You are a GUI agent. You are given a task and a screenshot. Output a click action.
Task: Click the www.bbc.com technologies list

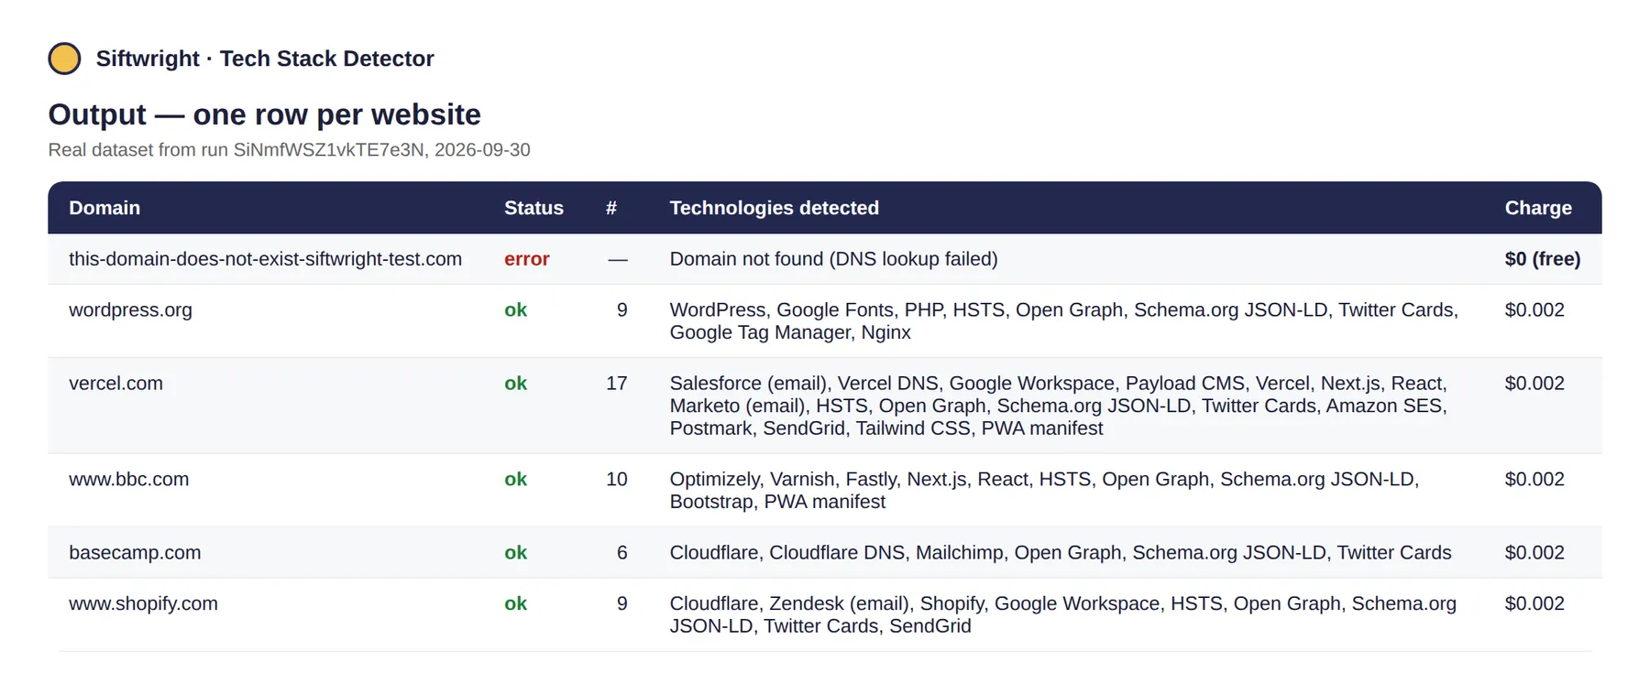(1044, 491)
